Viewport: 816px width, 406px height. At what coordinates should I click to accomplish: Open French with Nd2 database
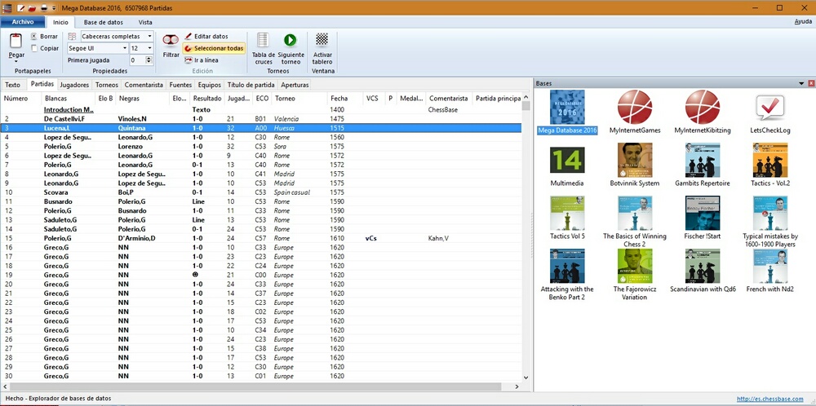point(770,266)
